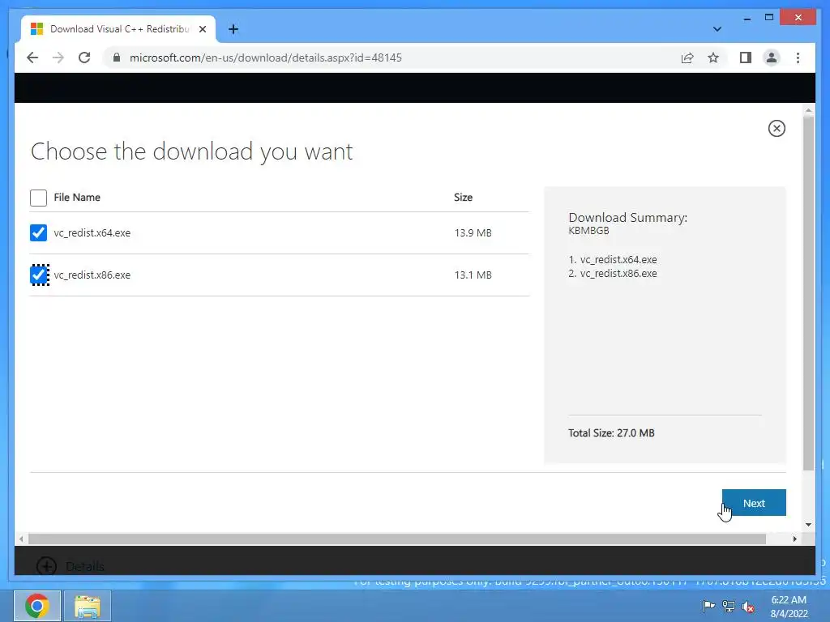Toggle the select-all File Name checkbox

tap(39, 198)
